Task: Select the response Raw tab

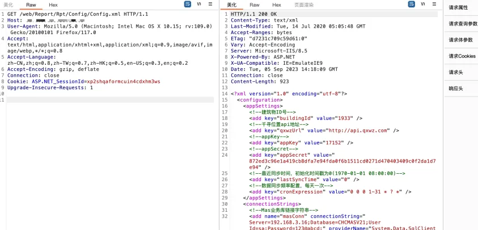Action: pos(255,5)
